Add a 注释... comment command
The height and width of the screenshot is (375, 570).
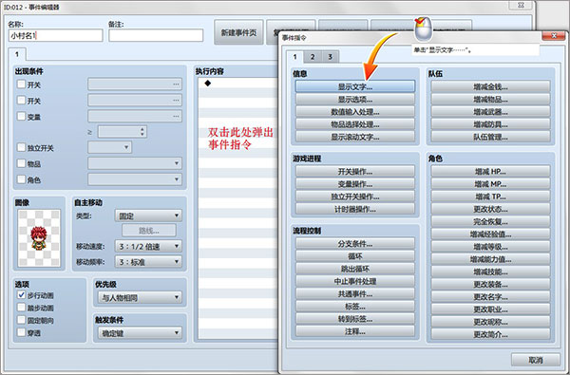click(354, 331)
